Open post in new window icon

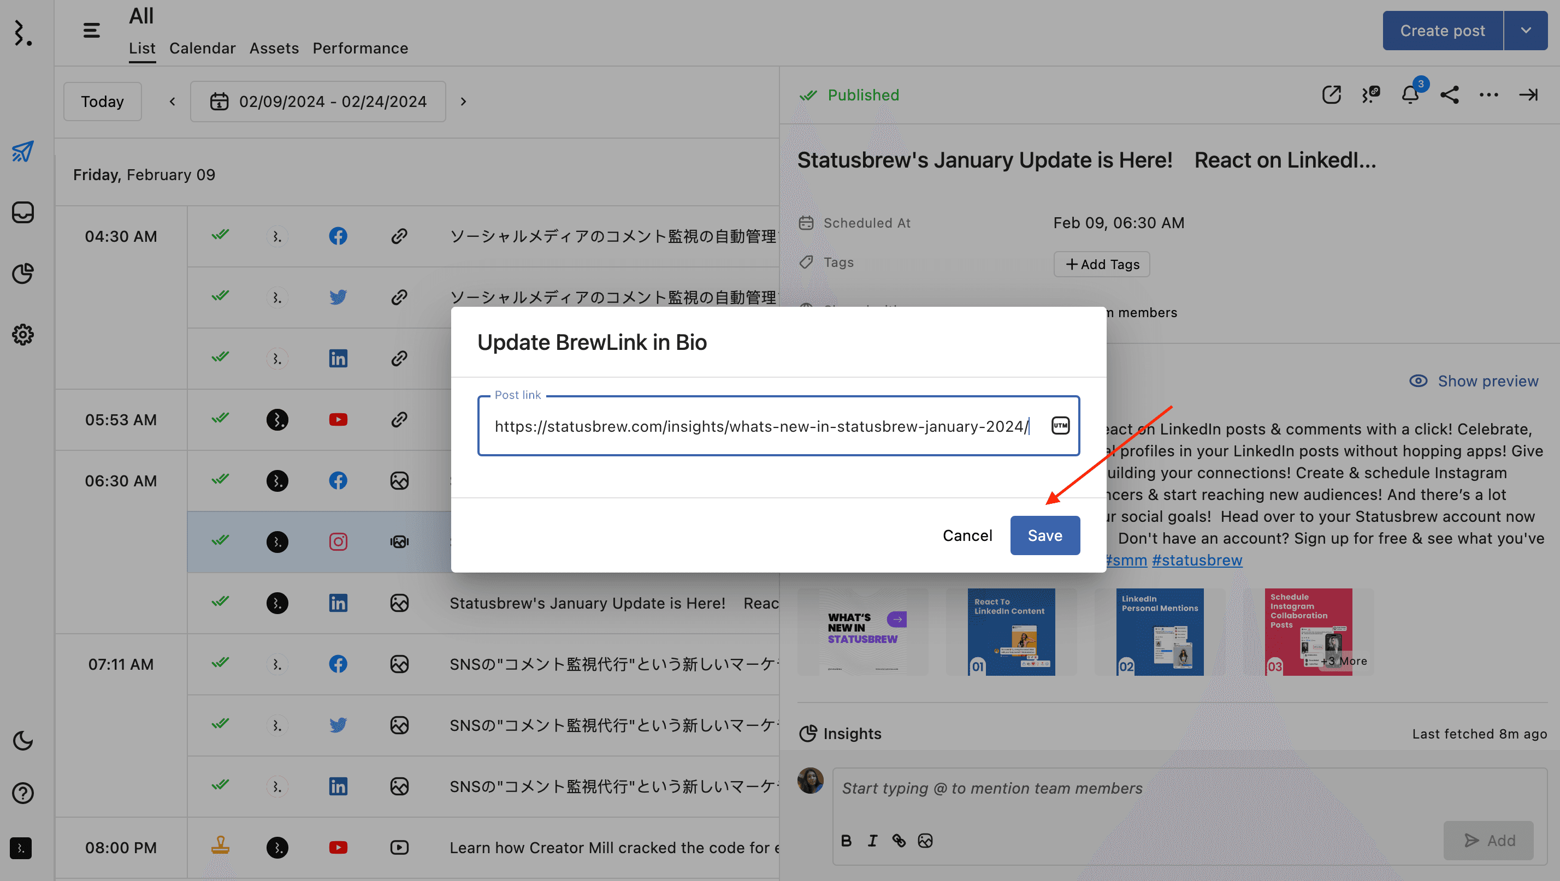pyautogui.click(x=1331, y=95)
